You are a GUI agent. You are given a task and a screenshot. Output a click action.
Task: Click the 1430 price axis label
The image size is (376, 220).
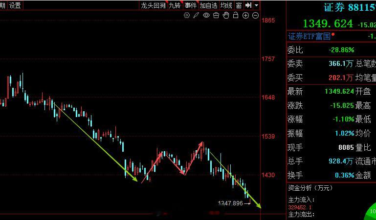[268, 175]
